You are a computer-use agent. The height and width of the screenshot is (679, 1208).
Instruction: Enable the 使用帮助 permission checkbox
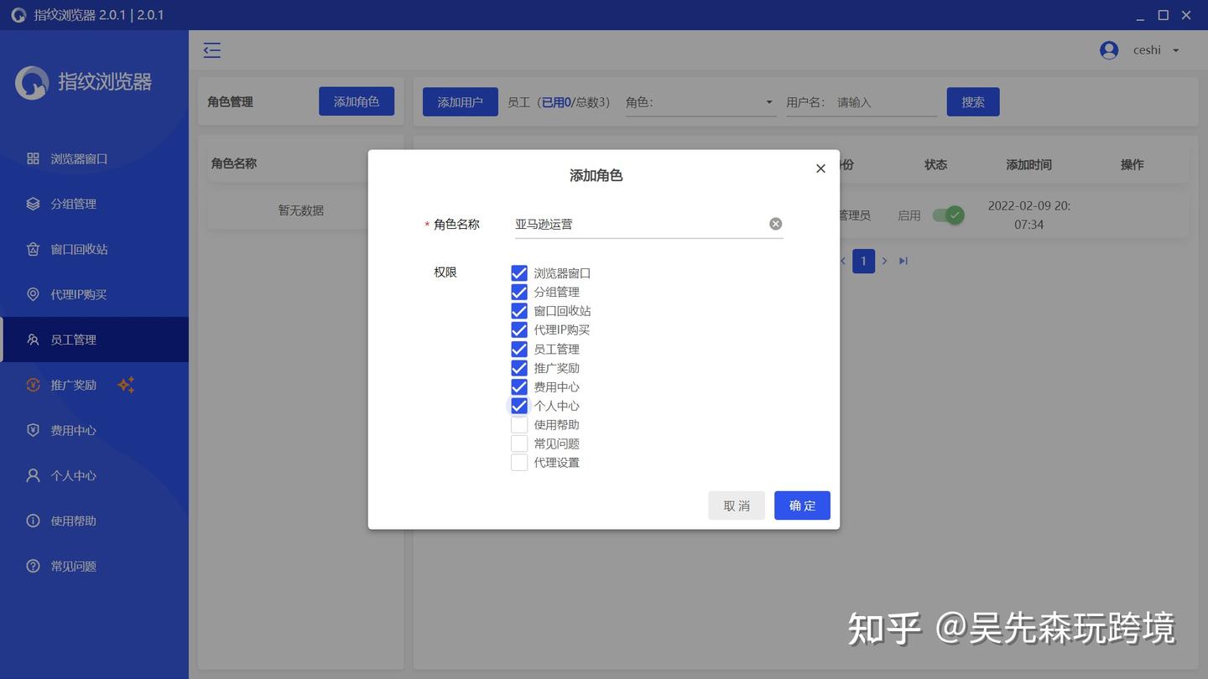[518, 424]
